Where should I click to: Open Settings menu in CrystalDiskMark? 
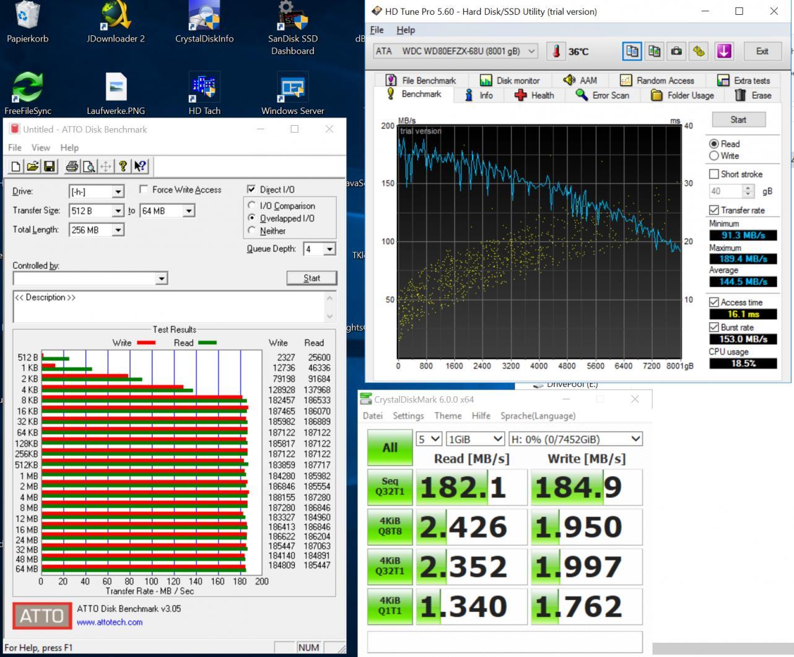point(408,416)
